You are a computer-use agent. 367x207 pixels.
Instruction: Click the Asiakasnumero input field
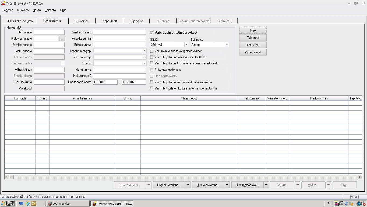[120, 32]
